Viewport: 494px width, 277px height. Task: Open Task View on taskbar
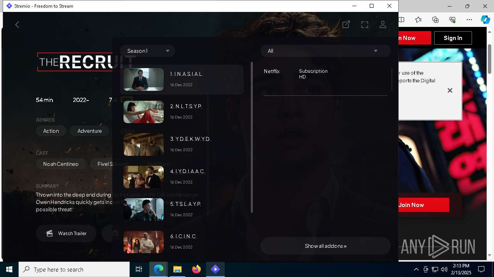[139, 269]
